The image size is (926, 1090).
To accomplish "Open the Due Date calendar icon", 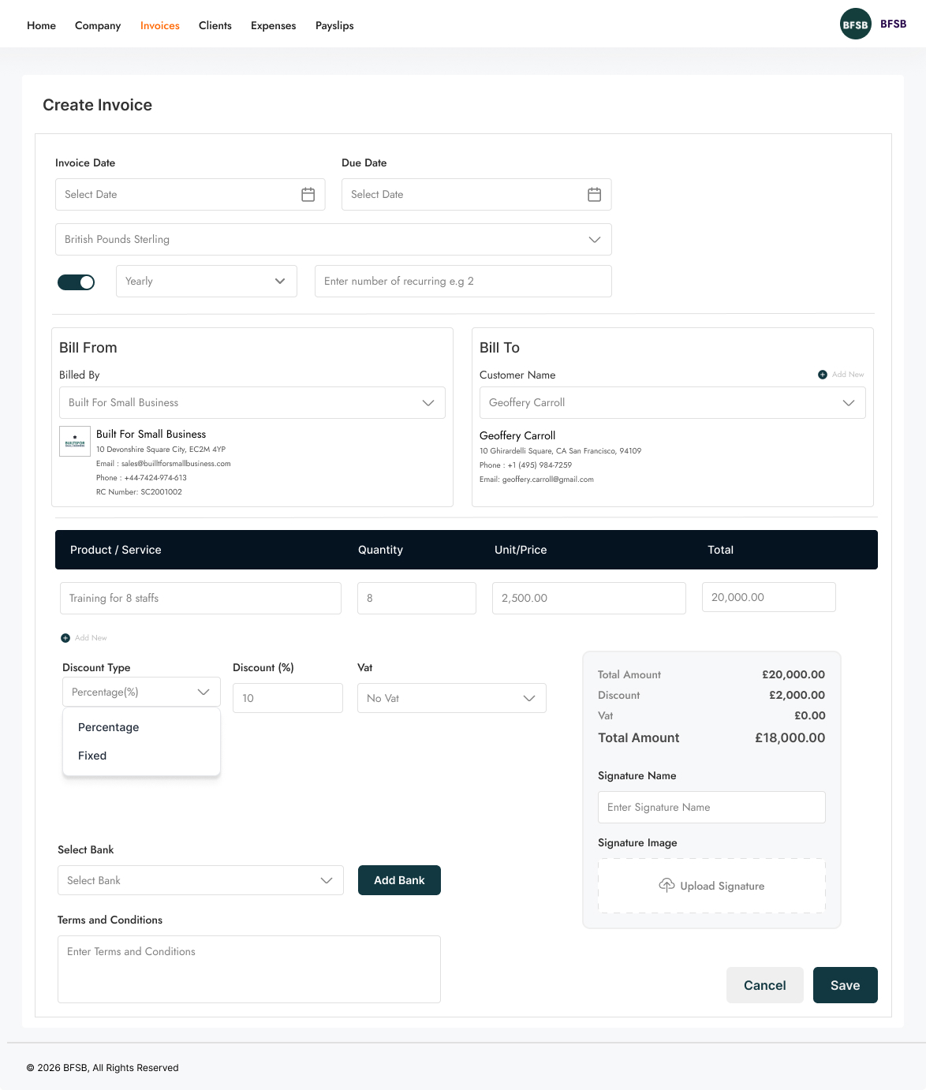I will [595, 195].
